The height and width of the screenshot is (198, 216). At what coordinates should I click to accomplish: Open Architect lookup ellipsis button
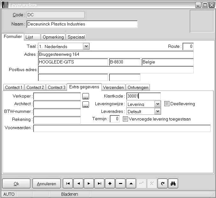86,104
